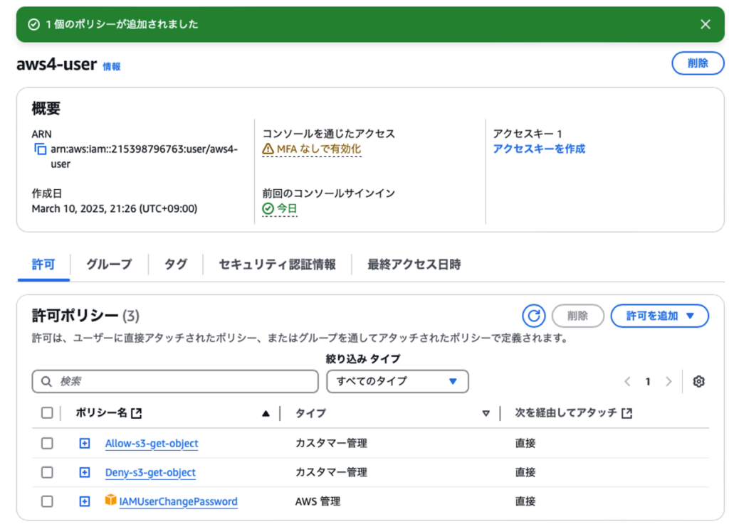Open the 情報 link next to aws4-user

(x=112, y=66)
